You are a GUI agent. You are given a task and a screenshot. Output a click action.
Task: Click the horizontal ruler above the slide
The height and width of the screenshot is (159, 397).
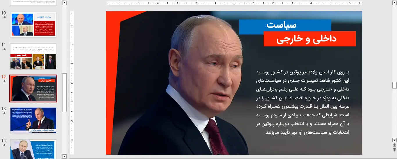click(x=235, y=3)
